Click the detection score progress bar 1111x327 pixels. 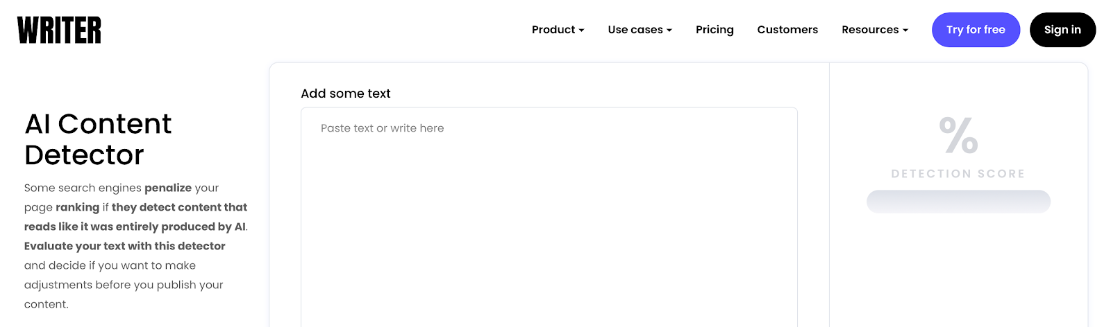(958, 202)
